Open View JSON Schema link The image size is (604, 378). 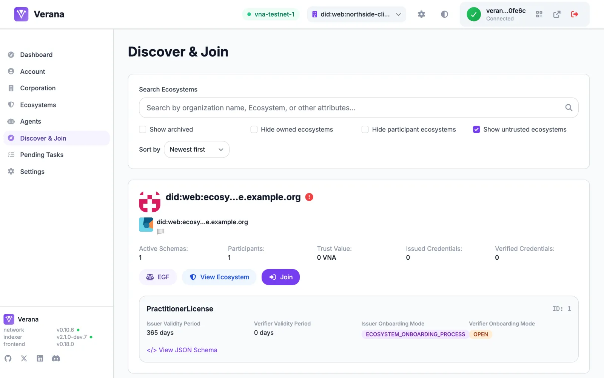pos(182,350)
